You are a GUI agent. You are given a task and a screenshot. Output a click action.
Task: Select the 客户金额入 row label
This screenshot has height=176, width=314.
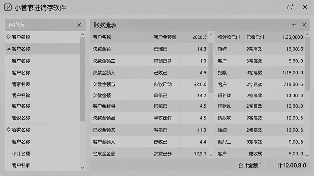point(104,142)
